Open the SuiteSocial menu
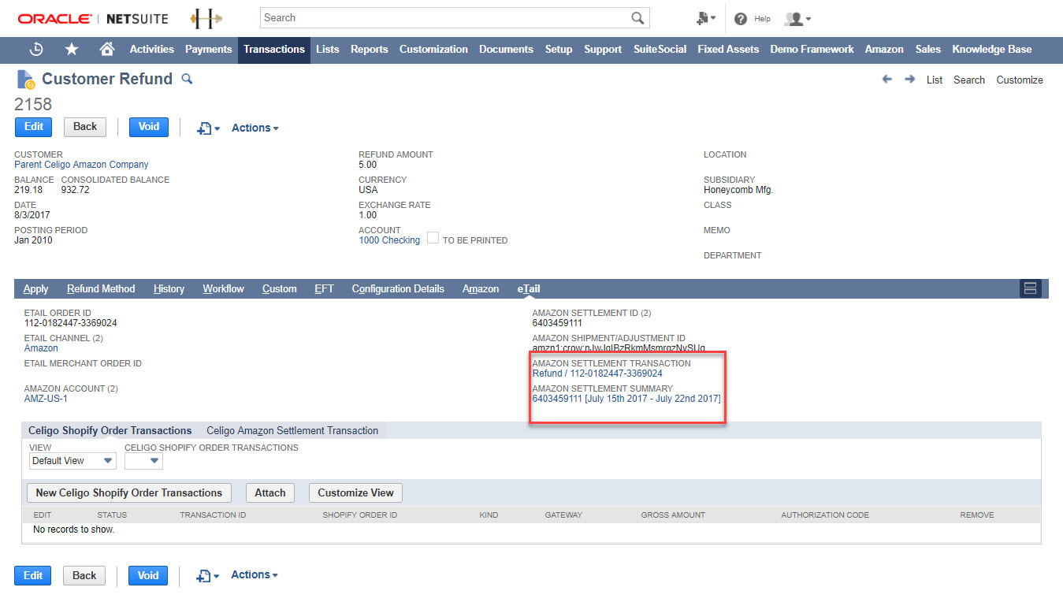The height and width of the screenshot is (602, 1063). (660, 49)
